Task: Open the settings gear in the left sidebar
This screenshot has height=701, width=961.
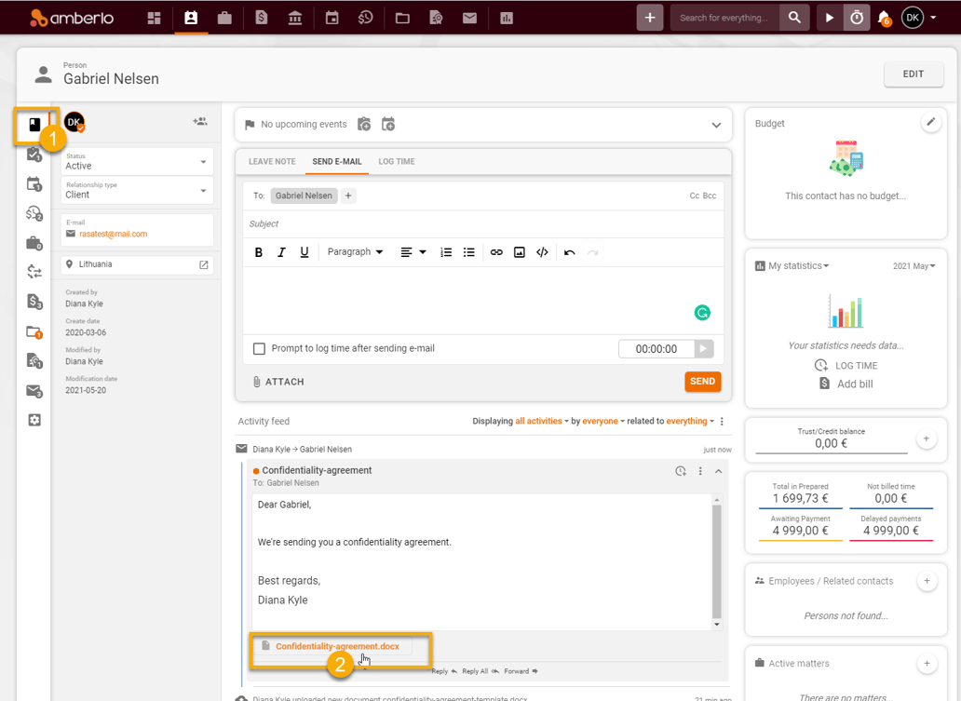Action: click(x=34, y=420)
